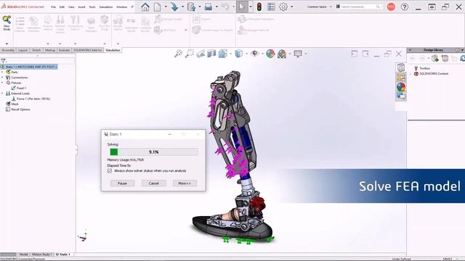Image resolution: width=465 pixels, height=261 pixels.
Task: Open the Edit menu
Action: (62, 7)
